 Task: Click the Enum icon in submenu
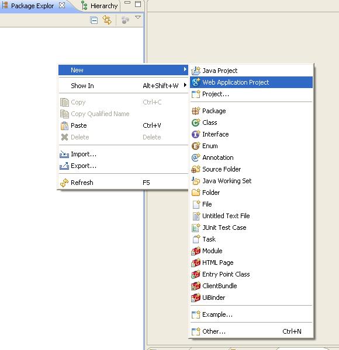pyautogui.click(x=196, y=146)
